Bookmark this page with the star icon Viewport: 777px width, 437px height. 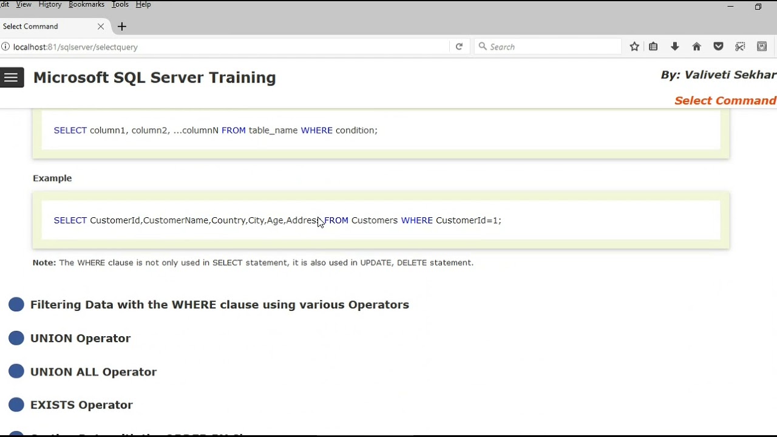coord(634,47)
